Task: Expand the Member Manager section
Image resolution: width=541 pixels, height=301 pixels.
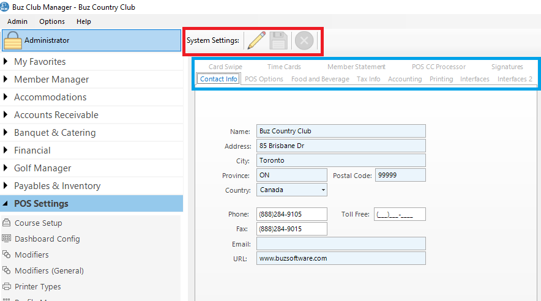Action: tap(51, 80)
